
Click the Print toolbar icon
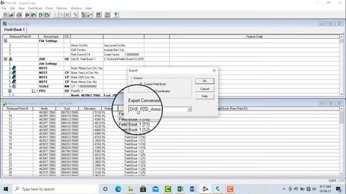pos(19,15)
